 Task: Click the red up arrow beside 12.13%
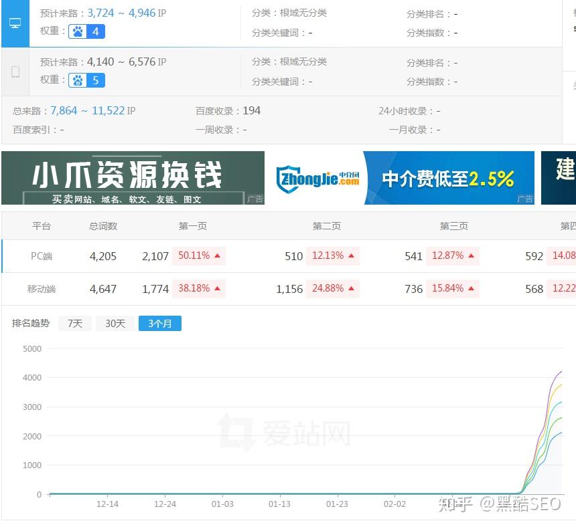[x=351, y=255]
